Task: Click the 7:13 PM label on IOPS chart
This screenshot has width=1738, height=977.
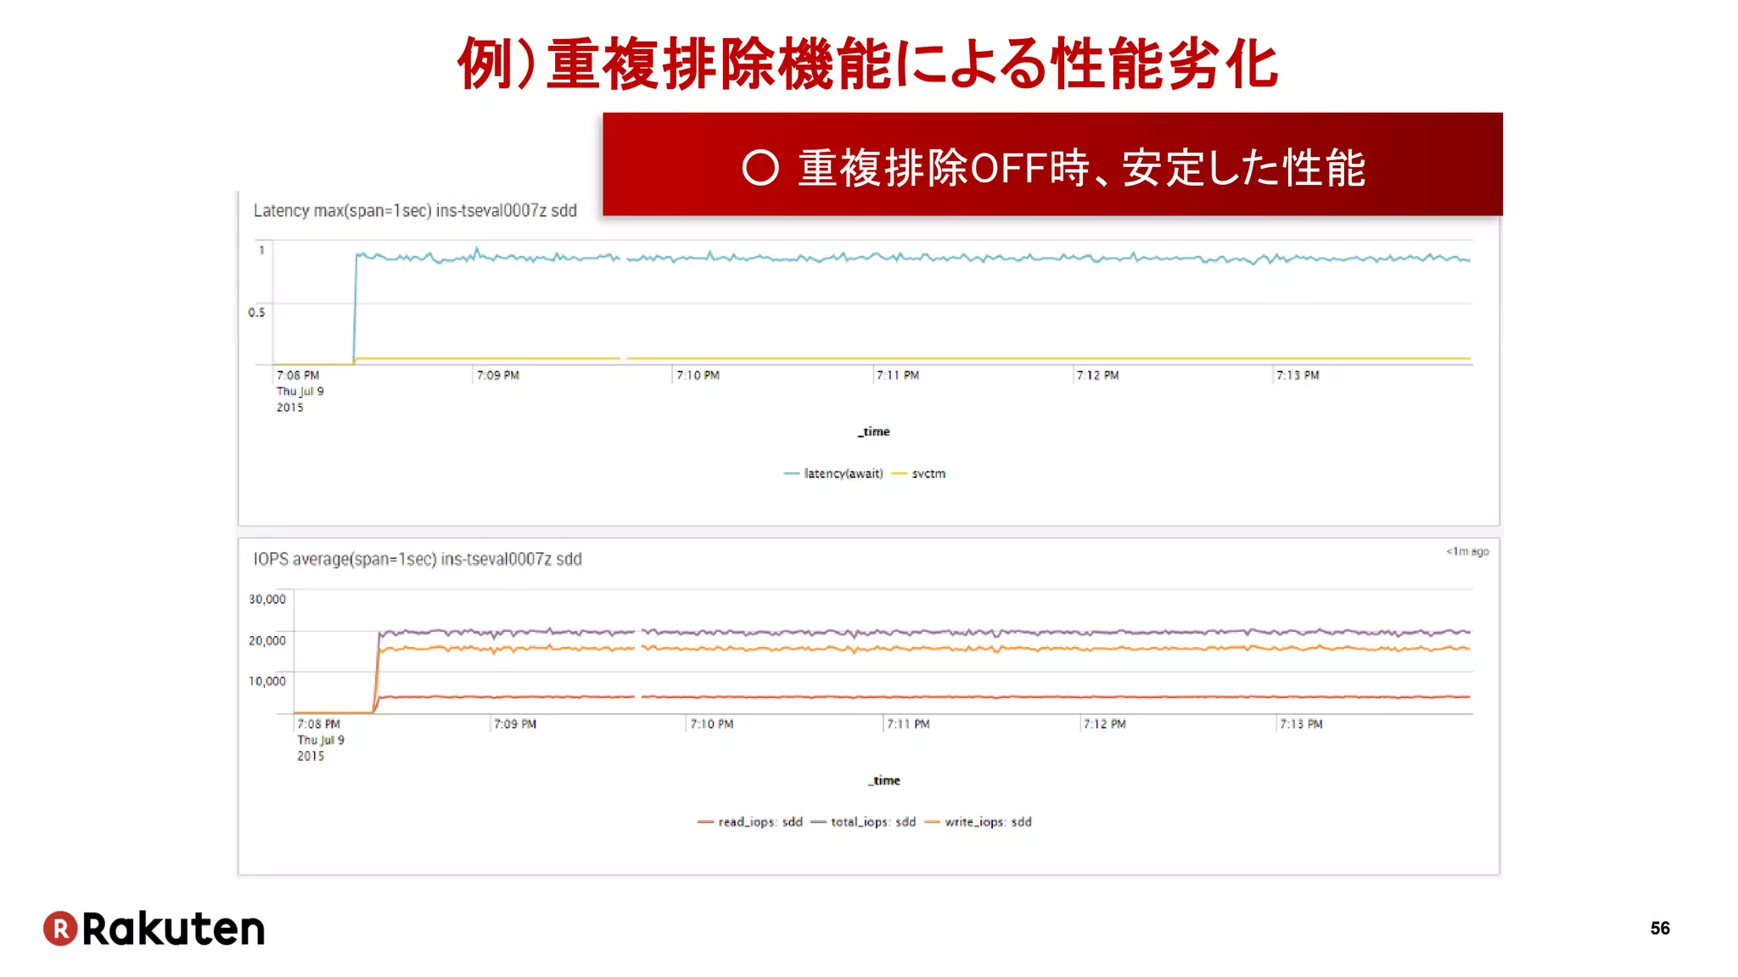Action: pyautogui.click(x=1302, y=723)
